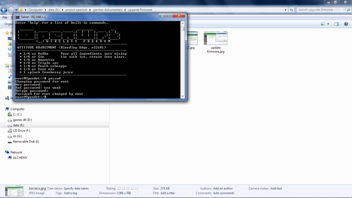Image resolution: width=352 pixels, height=198 pixels.
Task: Select 'data (E:)' in navigation tree
Action: 19,125
